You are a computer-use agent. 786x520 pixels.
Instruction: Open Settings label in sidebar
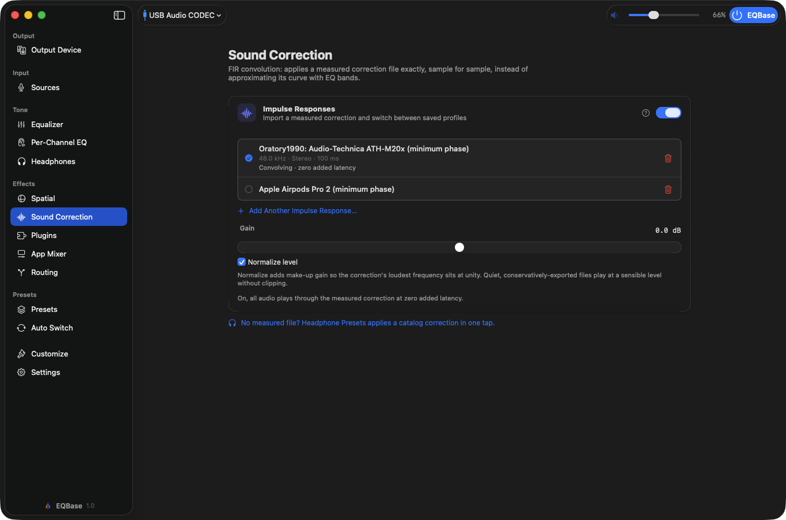[x=46, y=373]
